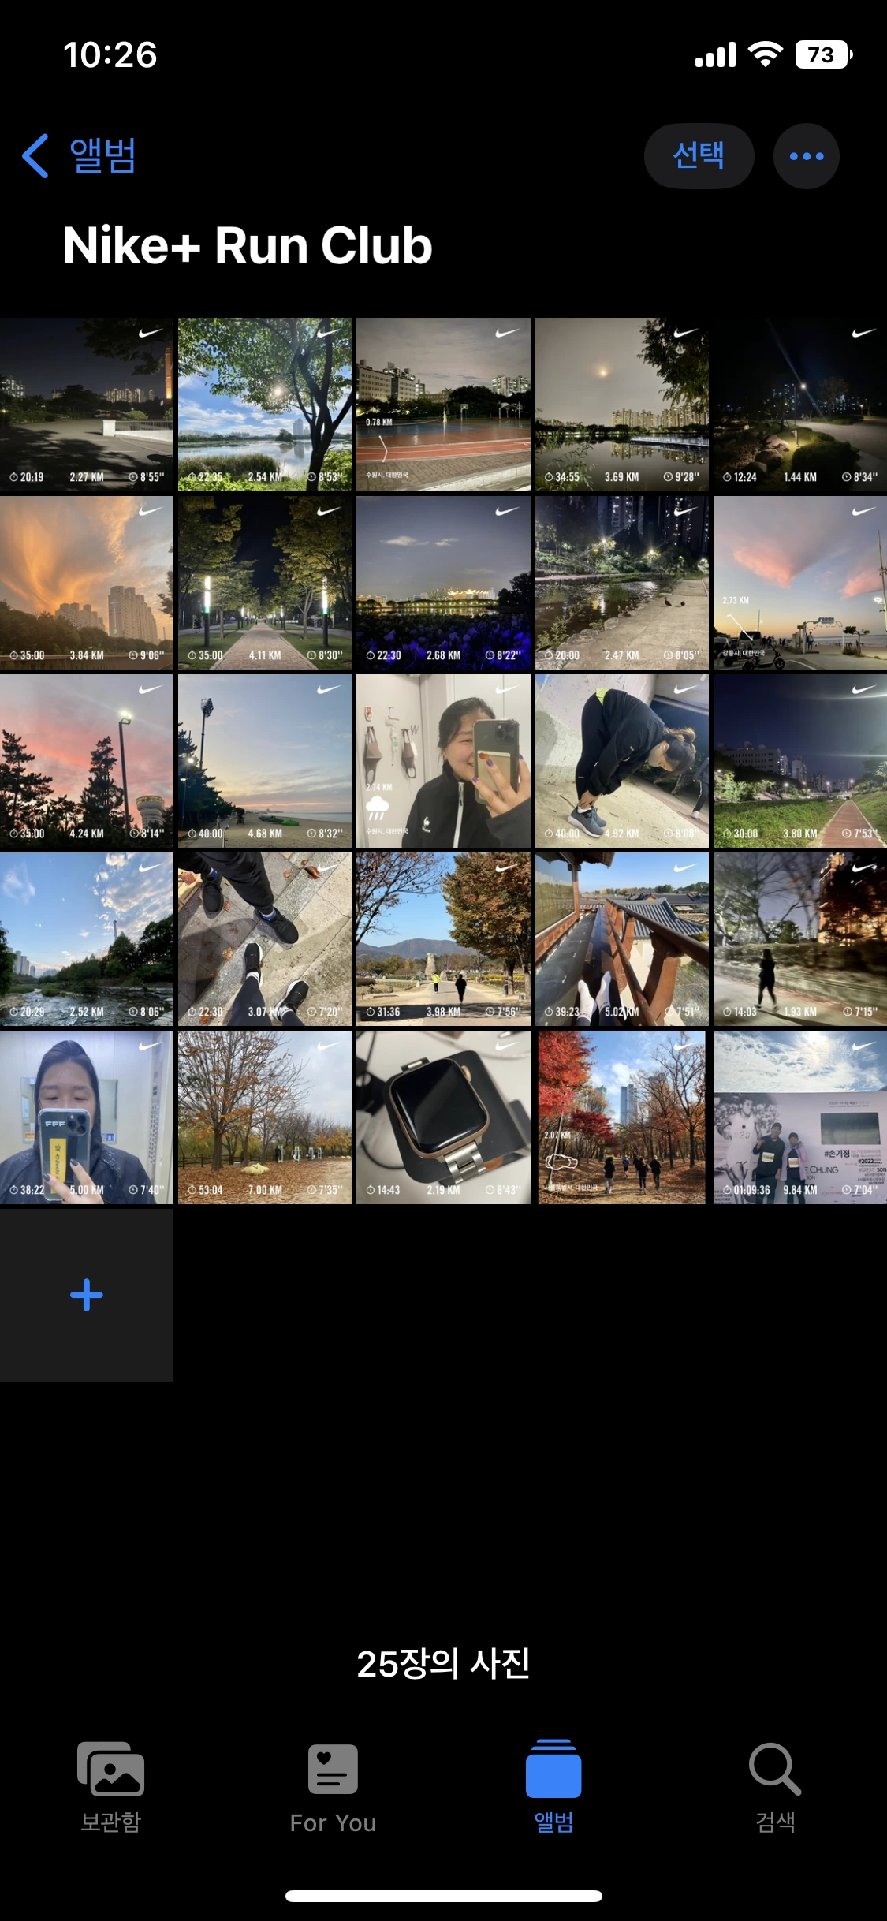Open the 2.54 KM lakeside tree photo
887x1921 pixels.
click(x=265, y=405)
